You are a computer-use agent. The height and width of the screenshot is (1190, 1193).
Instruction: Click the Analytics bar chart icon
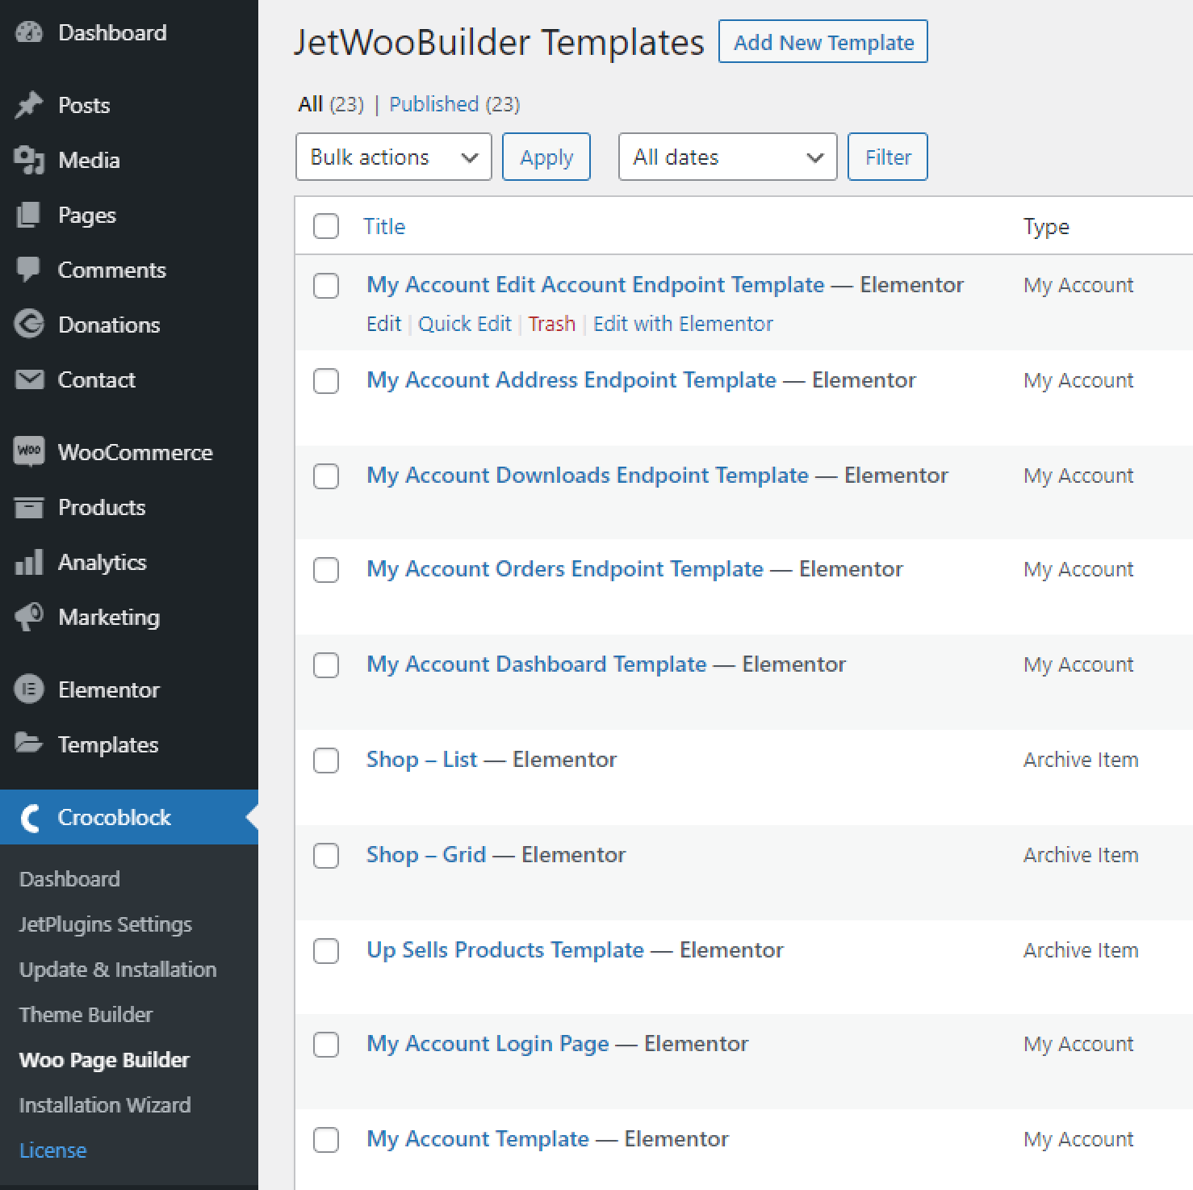coord(29,562)
